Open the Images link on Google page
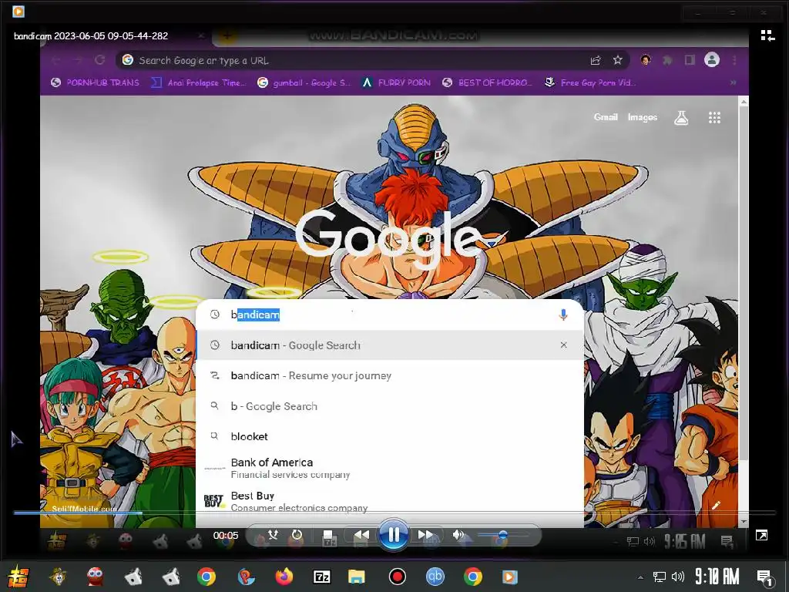Screen dimensions: 789x592 (x=642, y=117)
